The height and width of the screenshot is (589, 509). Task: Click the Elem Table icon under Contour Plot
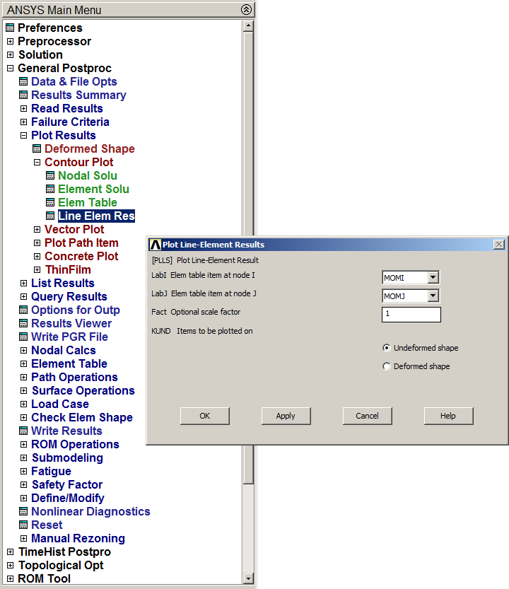[50, 203]
